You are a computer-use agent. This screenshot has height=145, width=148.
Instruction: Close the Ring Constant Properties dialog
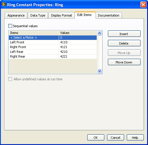pyautogui.click(x=143, y=4)
